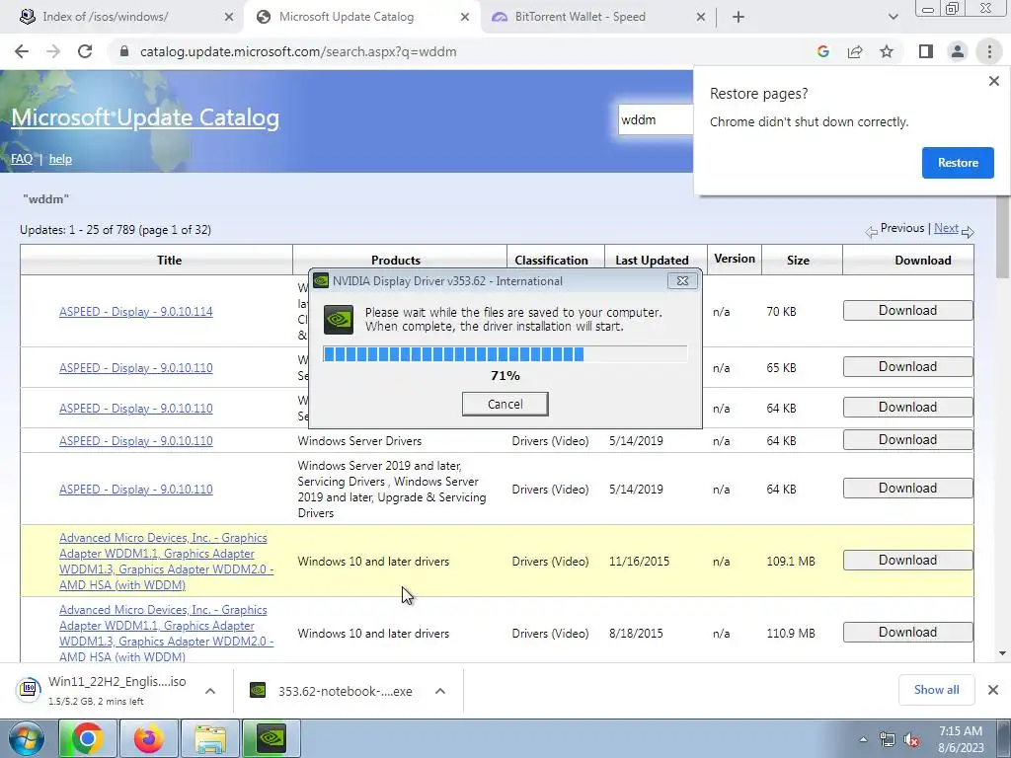Screen dimensions: 1011x758
Task: Open the Chrome side panel icon
Action: (x=926, y=51)
